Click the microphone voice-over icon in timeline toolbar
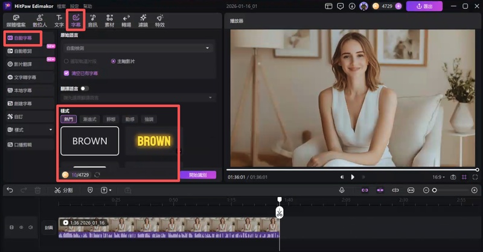The image size is (483, 252). point(342,190)
